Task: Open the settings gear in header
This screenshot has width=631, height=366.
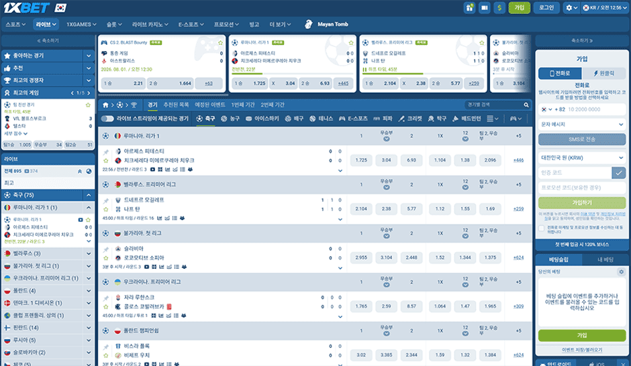Action: (x=571, y=7)
